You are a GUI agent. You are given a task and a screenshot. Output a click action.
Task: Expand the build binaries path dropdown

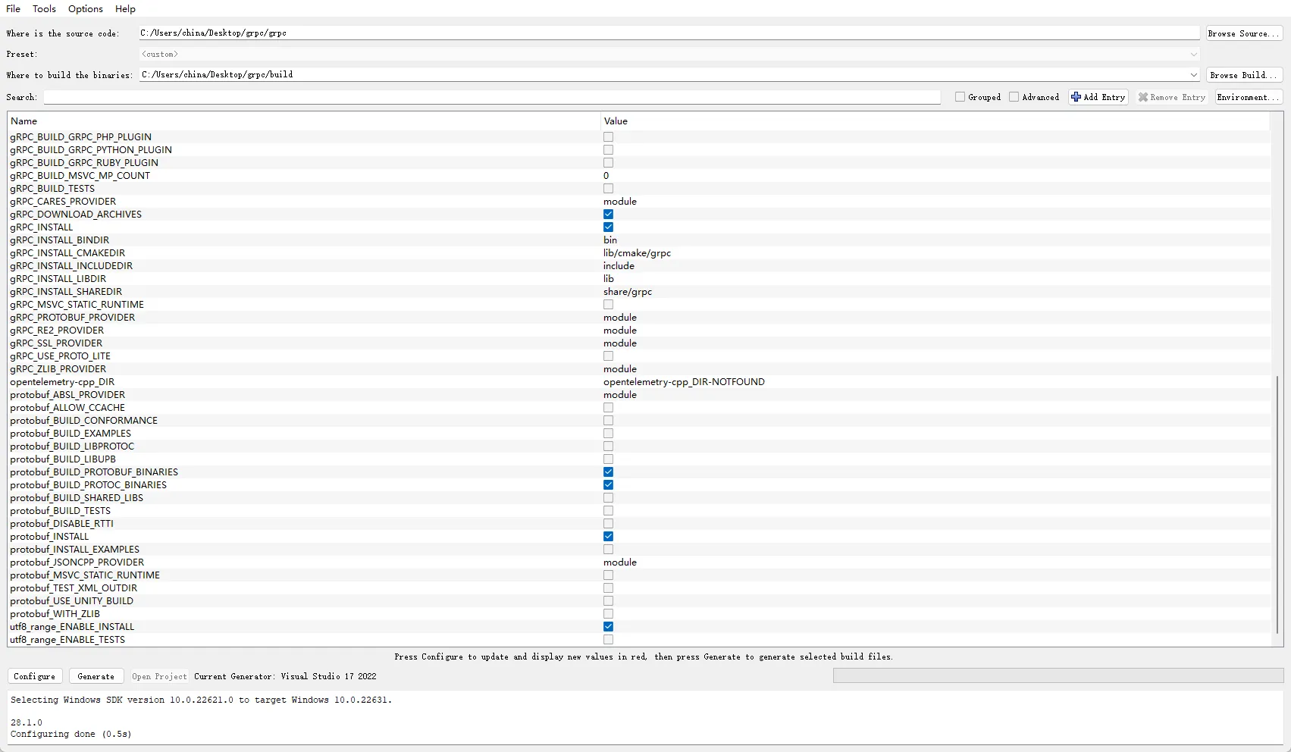[1194, 75]
